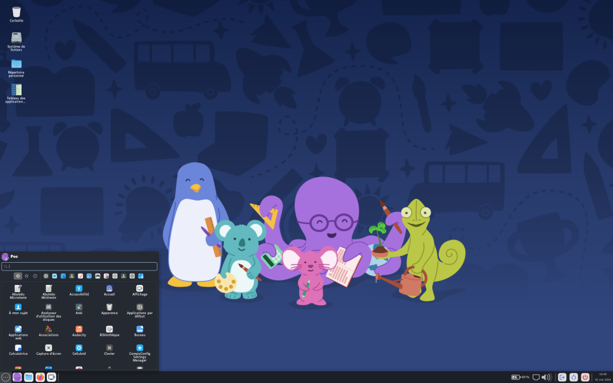Show the recently used applications tab
The image size is (613, 383).
35,276
